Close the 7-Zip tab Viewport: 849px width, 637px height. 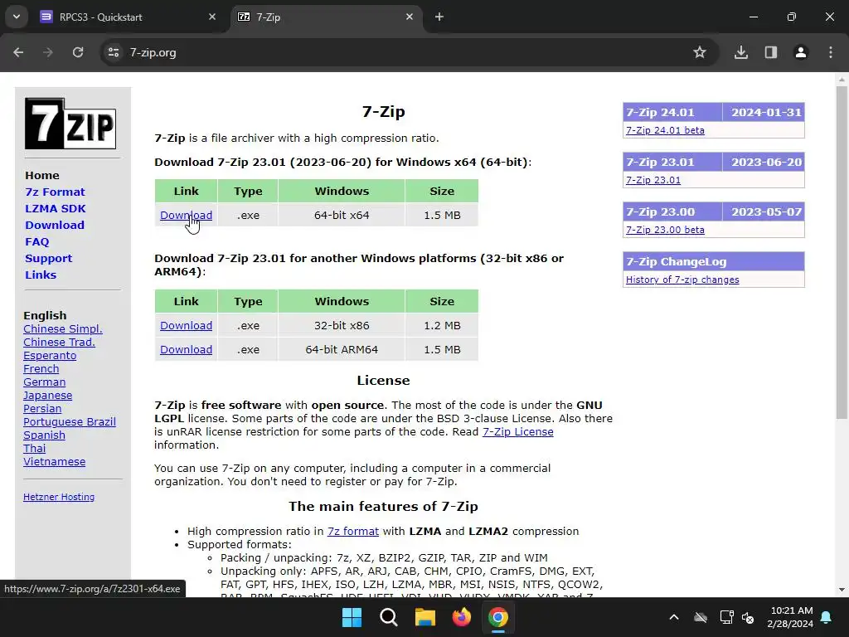point(410,17)
